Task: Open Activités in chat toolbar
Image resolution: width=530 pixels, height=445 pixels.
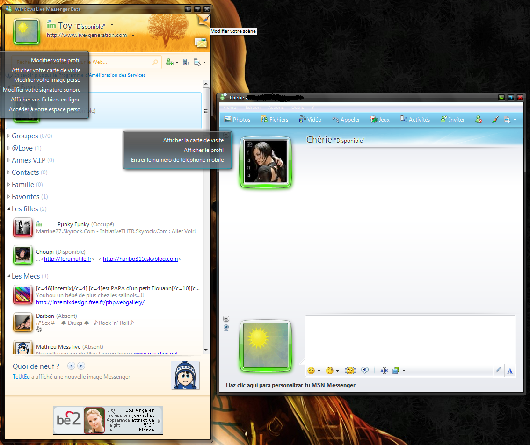Action: pyautogui.click(x=415, y=120)
